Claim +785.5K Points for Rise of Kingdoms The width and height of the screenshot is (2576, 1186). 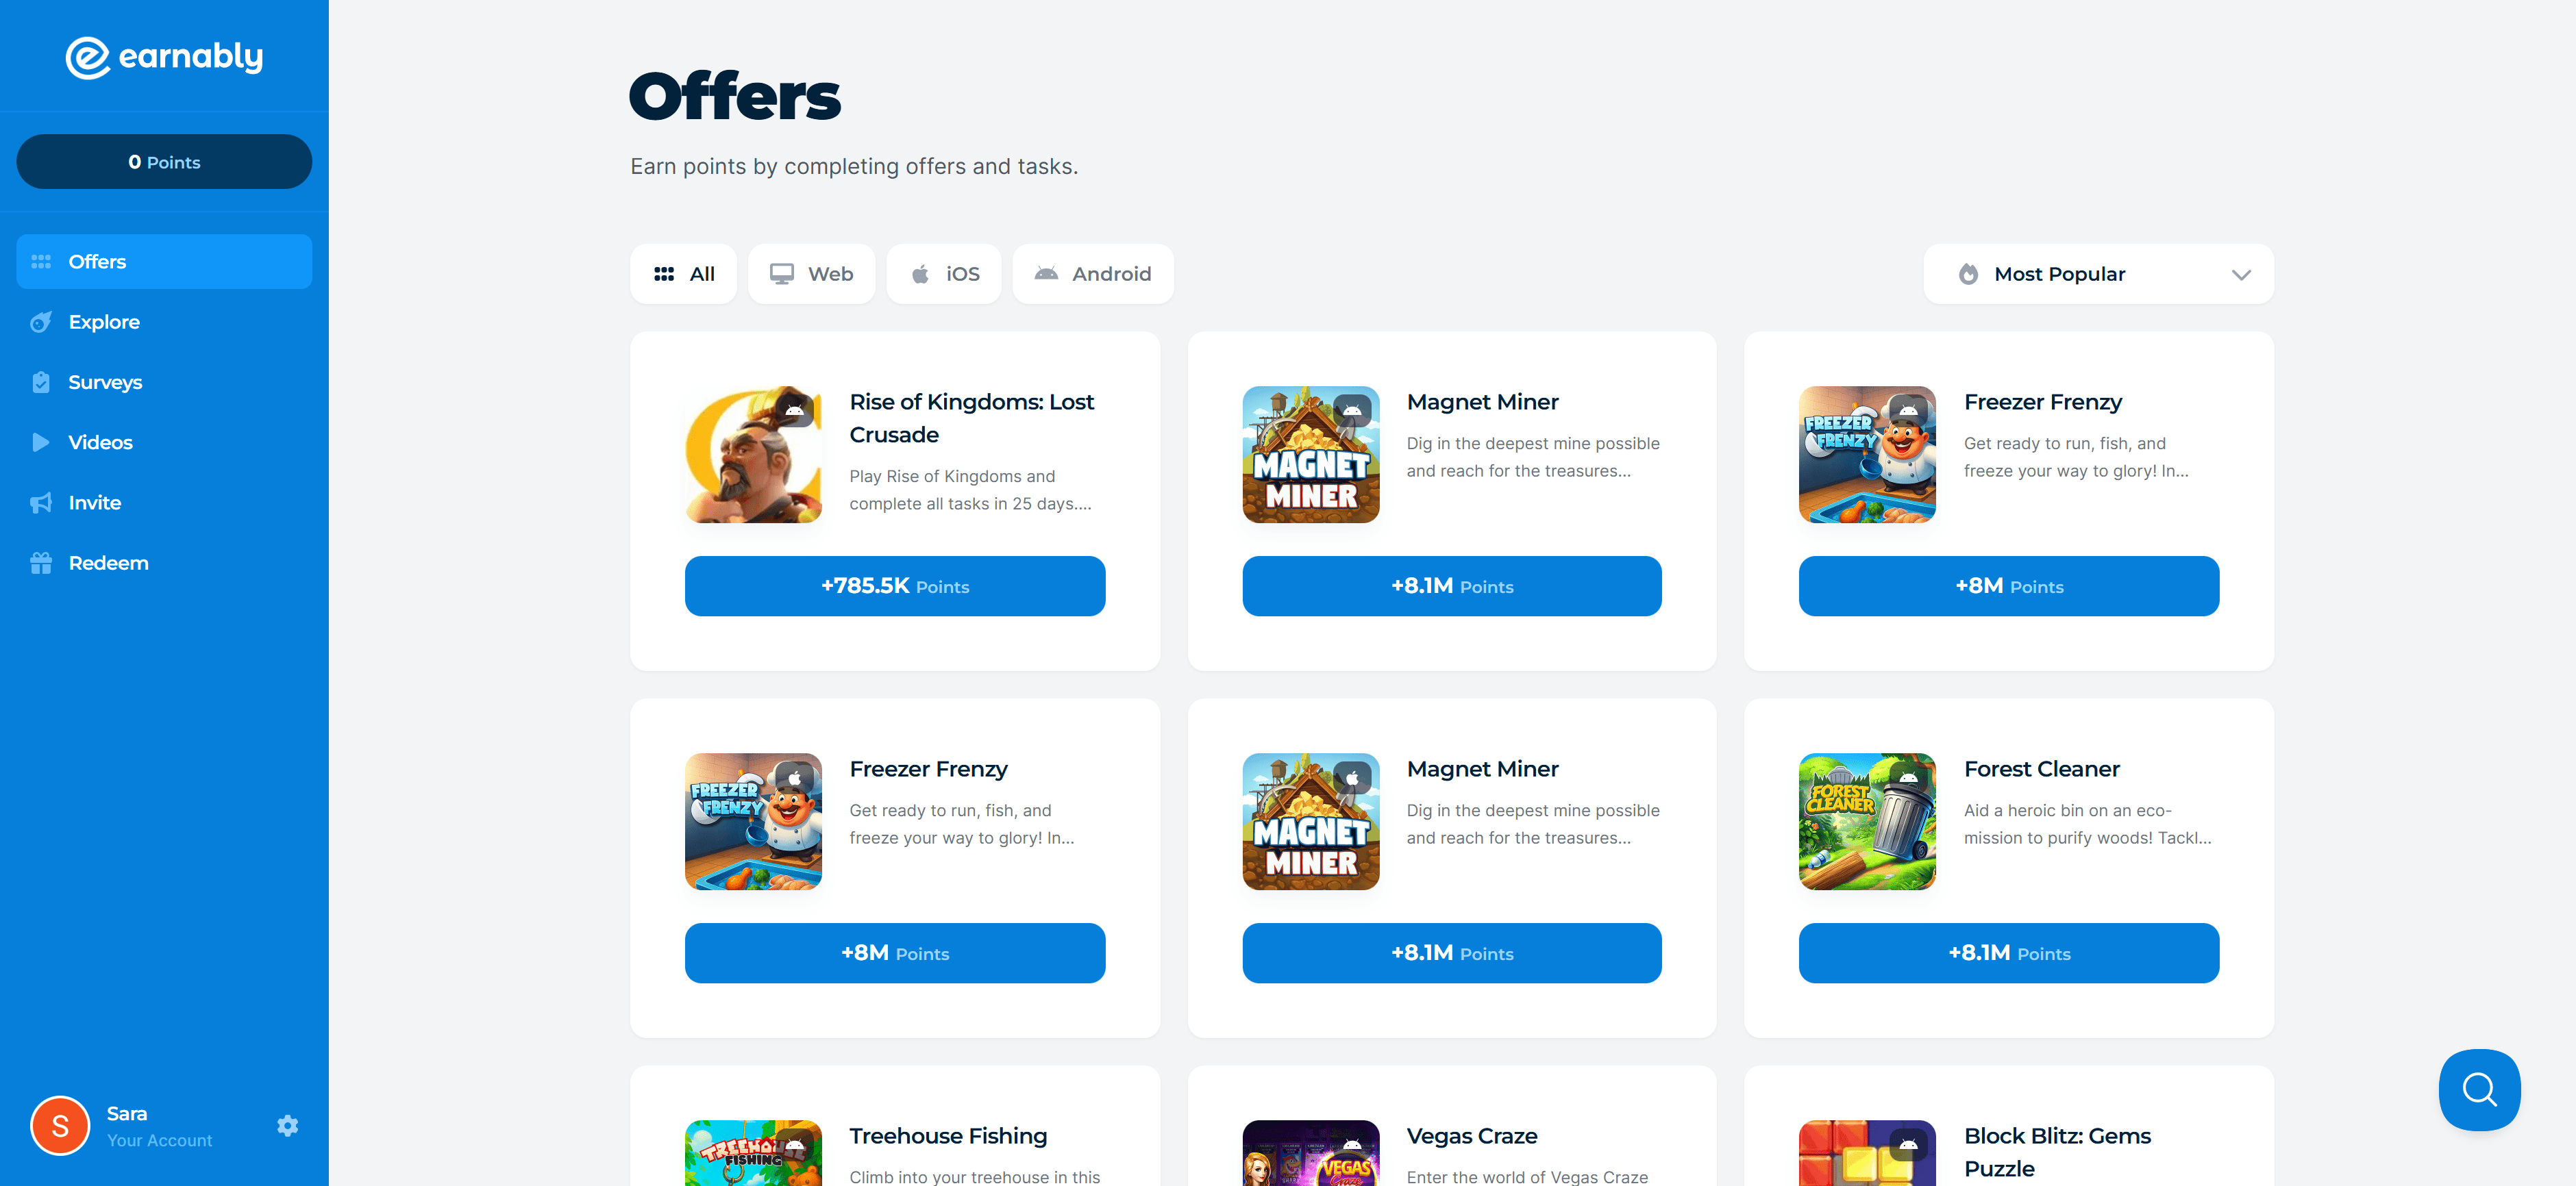tap(895, 587)
